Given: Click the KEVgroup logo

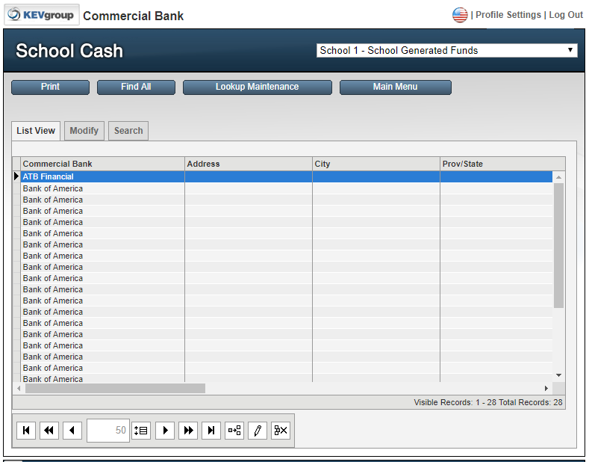Looking at the screenshot, I should (x=41, y=15).
